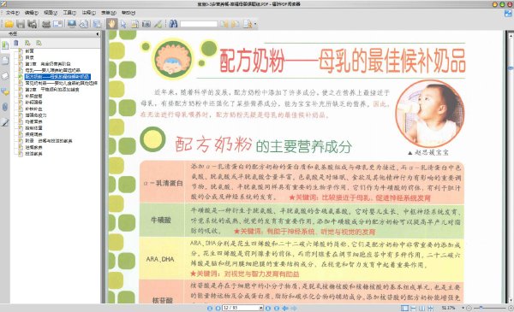Select the arrow pointer selection tool
The height and width of the screenshot is (312, 514).
click(123, 24)
